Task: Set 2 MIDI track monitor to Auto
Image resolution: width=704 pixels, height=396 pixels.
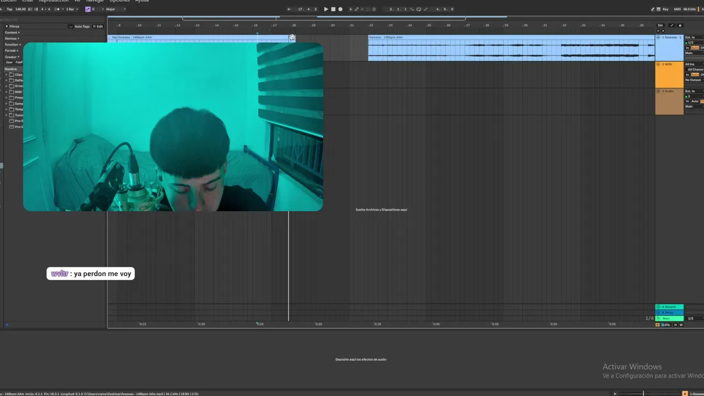Action: (695, 75)
